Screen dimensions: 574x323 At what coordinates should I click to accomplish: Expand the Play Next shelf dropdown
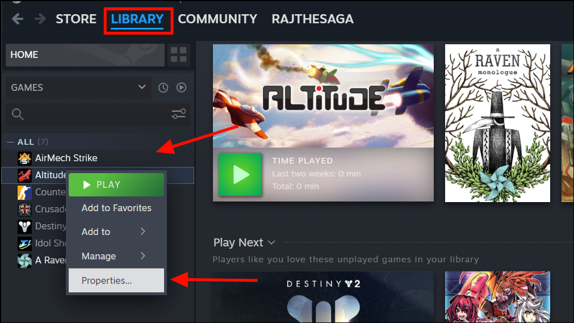coord(271,242)
